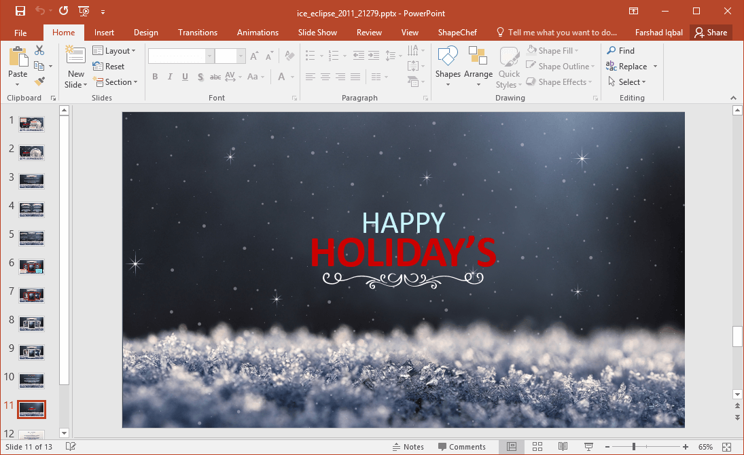
Task: Open the Notes pane
Action: [408, 447]
